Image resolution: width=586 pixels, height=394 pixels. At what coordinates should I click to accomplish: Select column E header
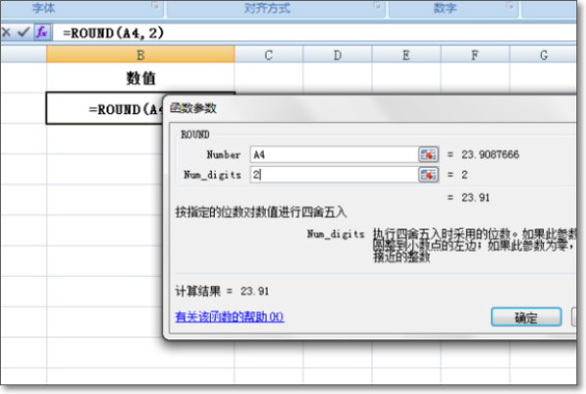(x=406, y=55)
